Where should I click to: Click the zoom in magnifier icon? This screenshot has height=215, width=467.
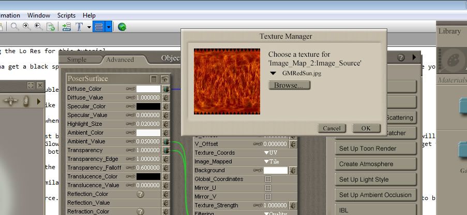26,27
